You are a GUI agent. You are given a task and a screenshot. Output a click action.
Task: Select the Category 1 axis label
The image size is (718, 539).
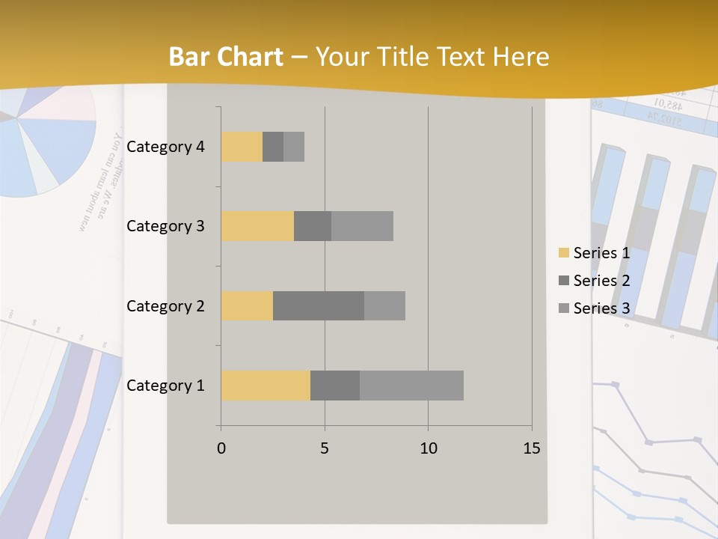165,386
